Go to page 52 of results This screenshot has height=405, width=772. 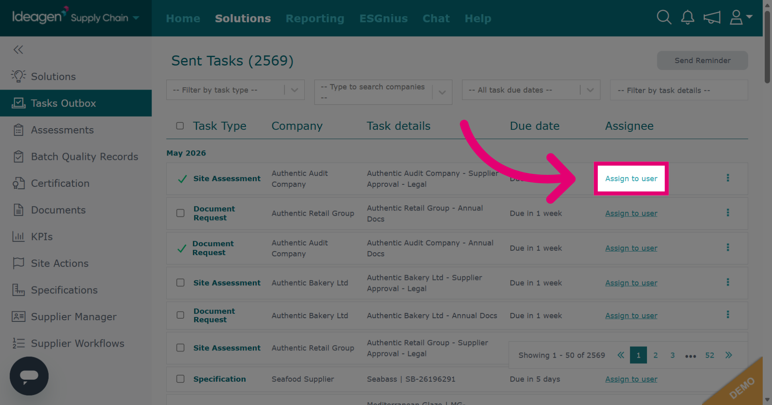pyautogui.click(x=710, y=355)
